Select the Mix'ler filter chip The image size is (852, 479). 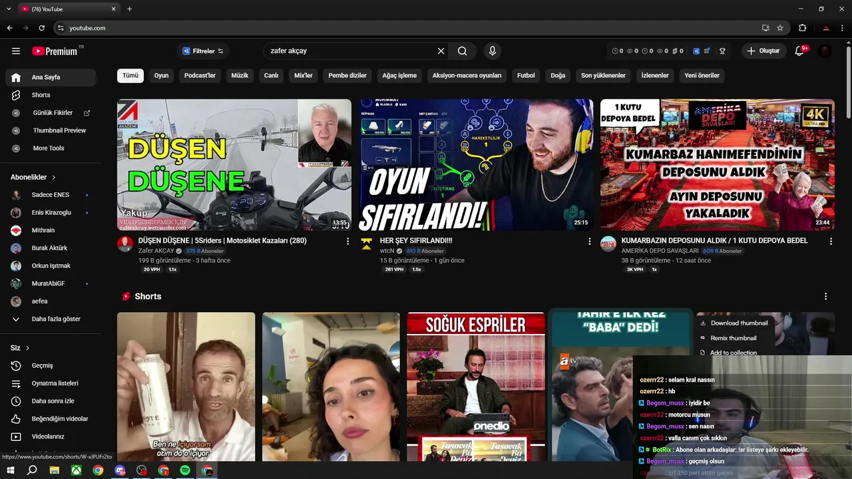point(304,76)
